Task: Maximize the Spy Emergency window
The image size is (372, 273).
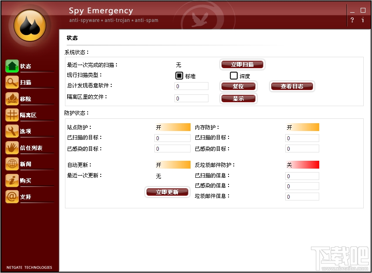Action: pos(363,10)
